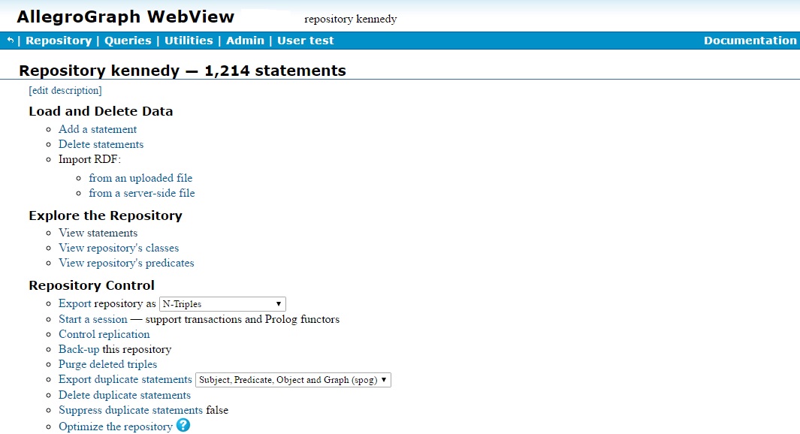The height and width of the screenshot is (434, 800).
Task: Import RDF from an uploaded file
Action: coord(140,178)
